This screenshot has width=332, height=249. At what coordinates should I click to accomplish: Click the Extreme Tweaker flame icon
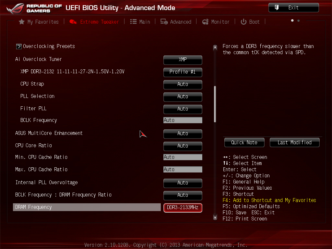click(73, 22)
